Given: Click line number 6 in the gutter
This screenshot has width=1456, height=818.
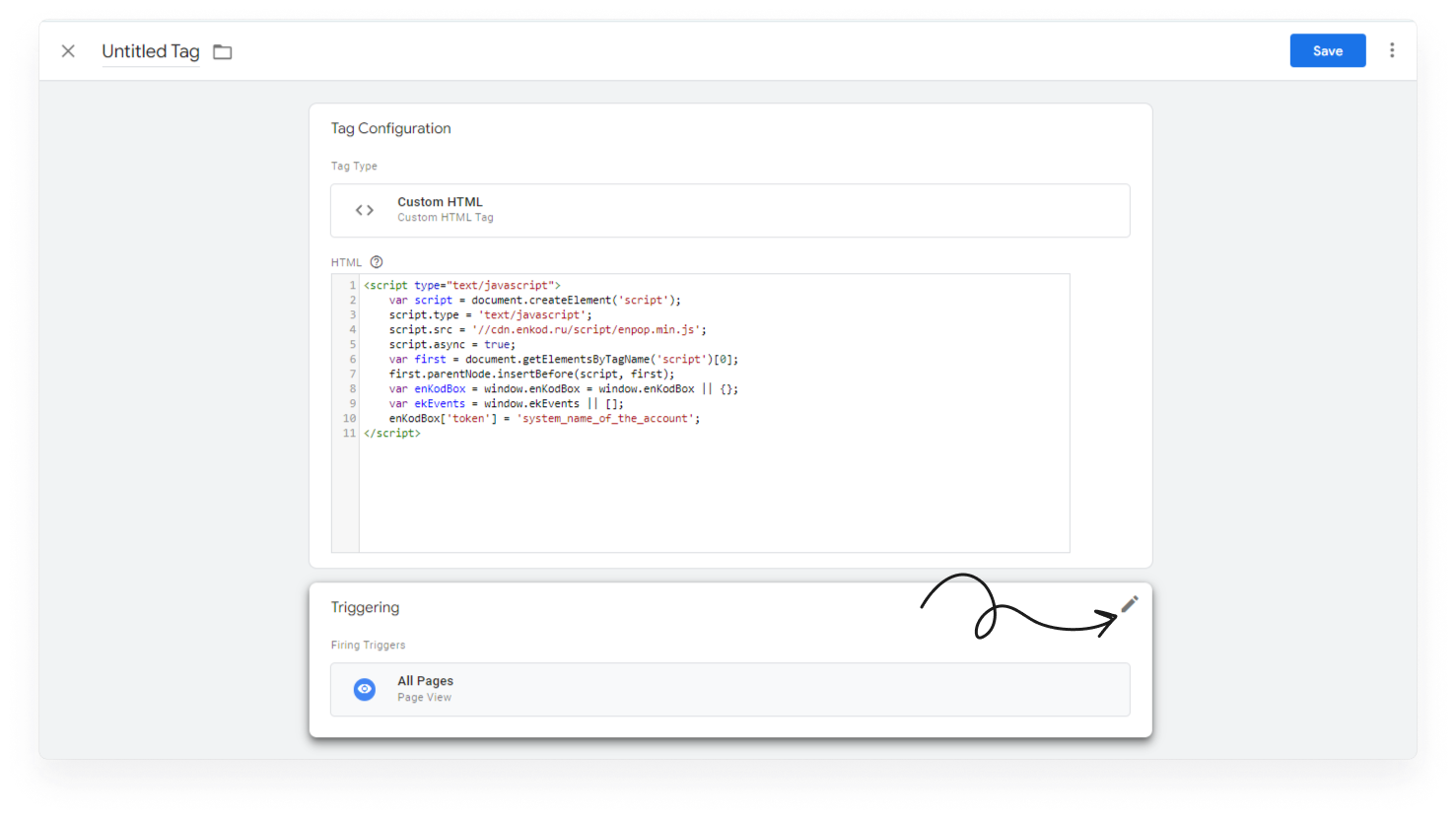Looking at the screenshot, I should [x=352, y=359].
